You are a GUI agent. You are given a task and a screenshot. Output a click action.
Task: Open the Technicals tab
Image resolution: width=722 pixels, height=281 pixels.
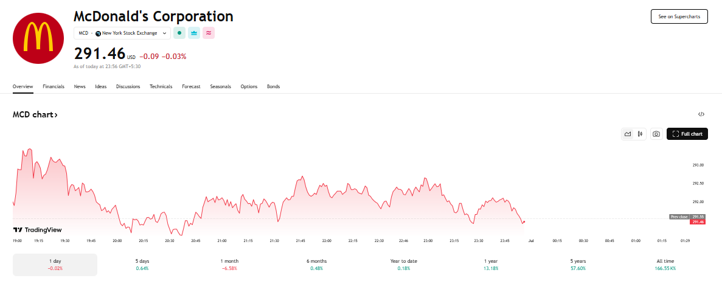(161, 86)
